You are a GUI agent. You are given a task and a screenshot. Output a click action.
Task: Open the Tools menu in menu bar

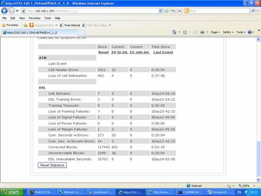point(48,18)
